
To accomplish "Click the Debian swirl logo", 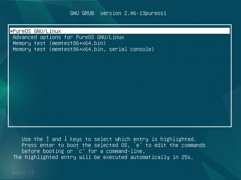I will coord(7,173).
